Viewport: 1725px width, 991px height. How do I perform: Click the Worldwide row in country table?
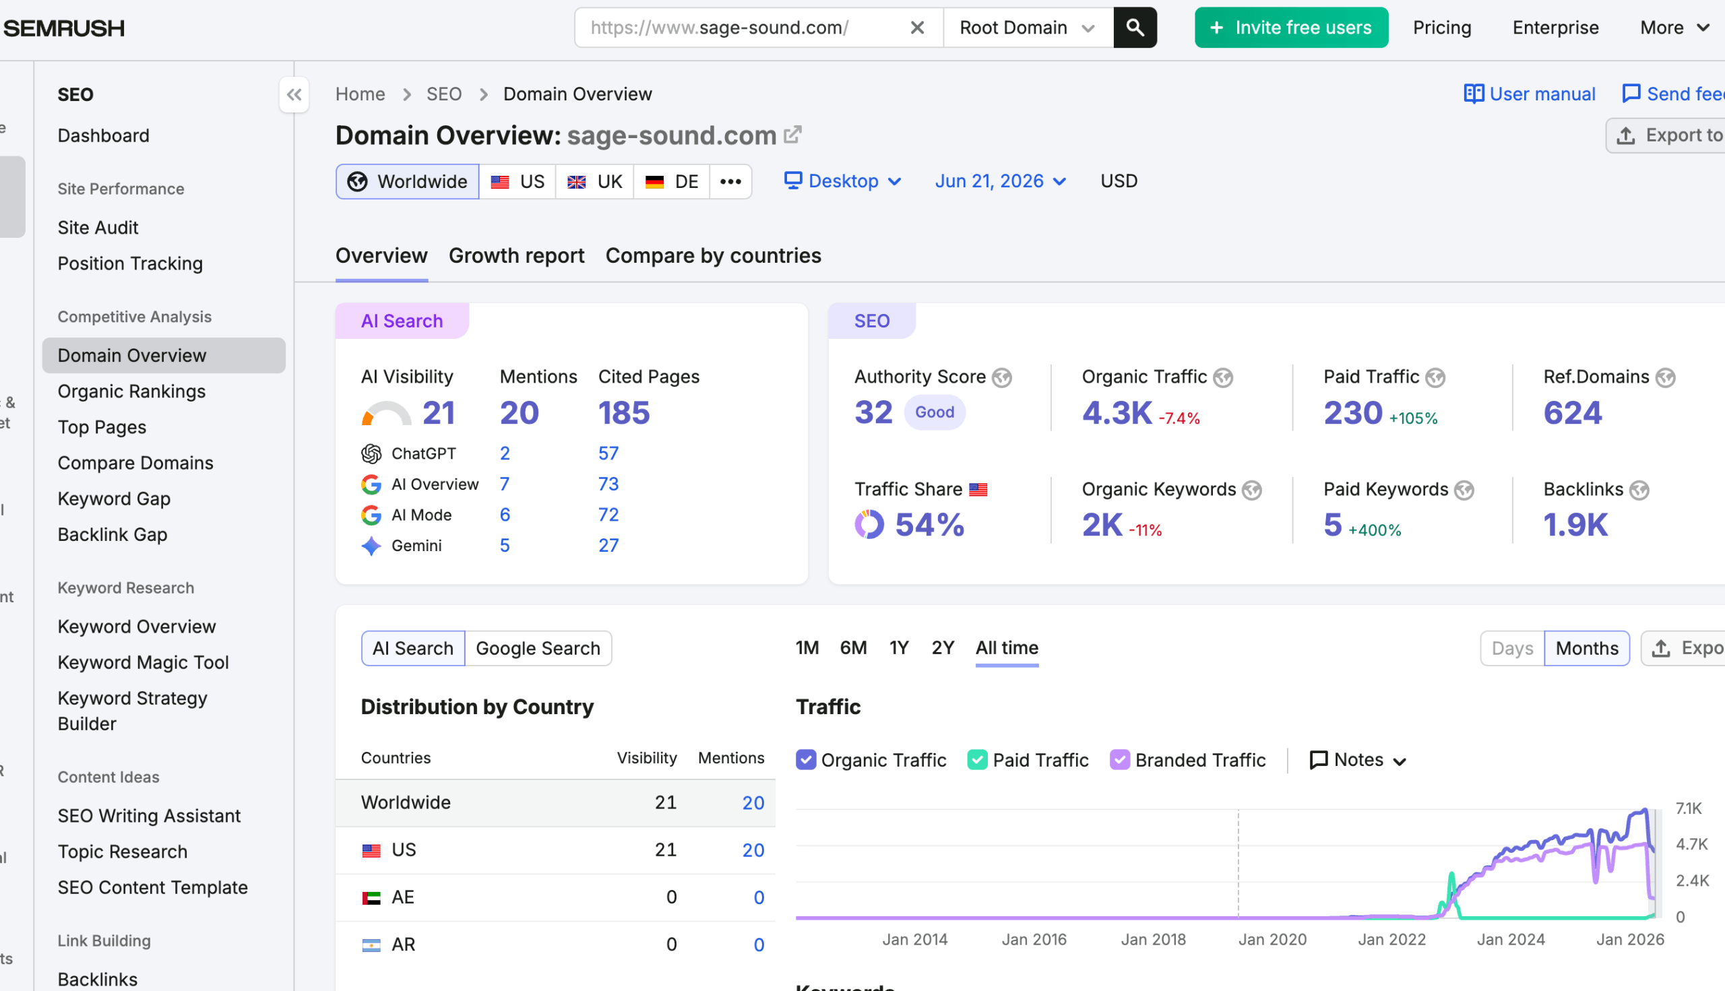(555, 803)
